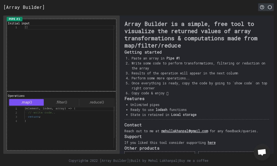277x166 pixels.
Task: Place cursor on the return statement line
Action: tap(34, 117)
